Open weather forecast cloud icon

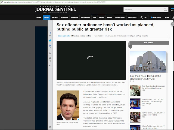tap(142, 17)
